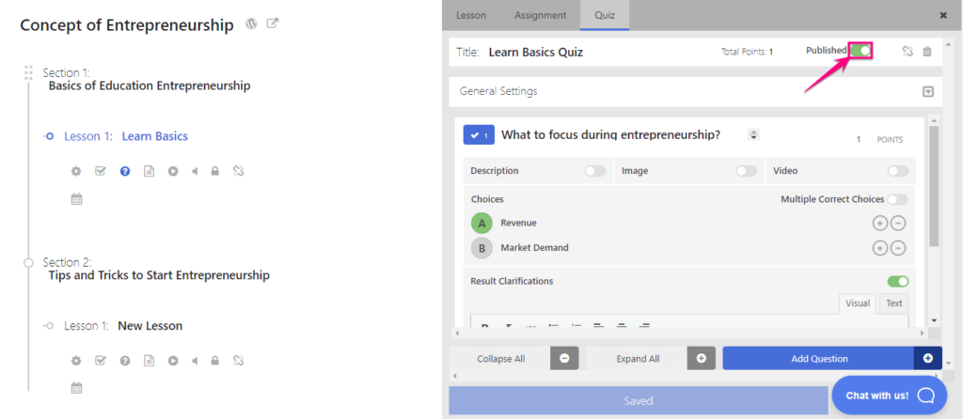
Task: Open the Learn Basics lesson title
Action: pyautogui.click(x=155, y=136)
